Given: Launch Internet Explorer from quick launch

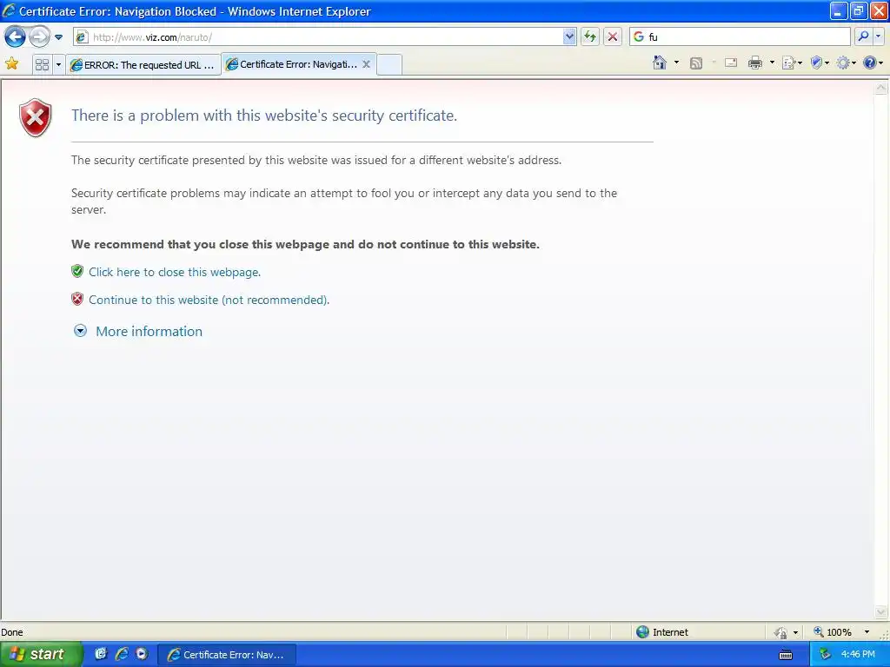Looking at the screenshot, I should click(122, 654).
